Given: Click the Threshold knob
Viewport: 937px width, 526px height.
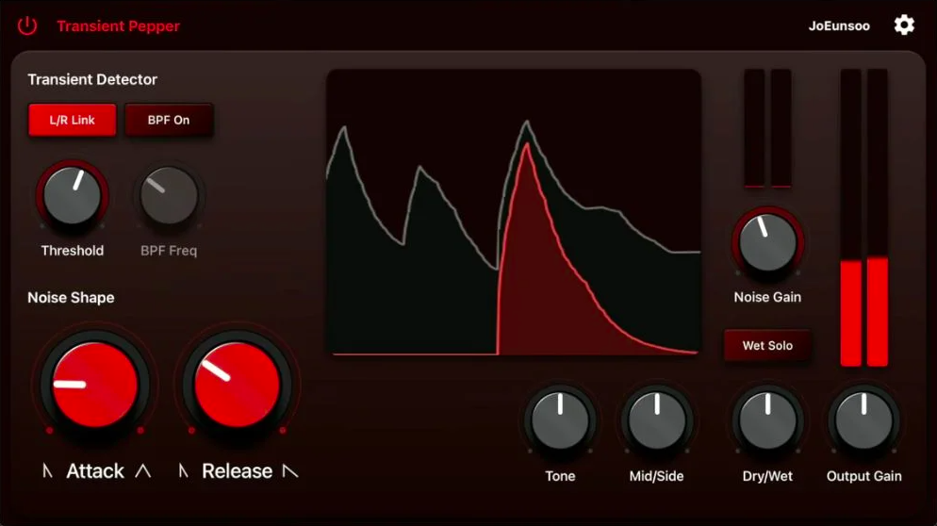Looking at the screenshot, I should pyautogui.click(x=73, y=195).
